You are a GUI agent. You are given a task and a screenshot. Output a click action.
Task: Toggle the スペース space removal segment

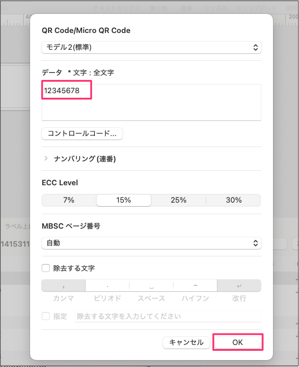pos(152,285)
